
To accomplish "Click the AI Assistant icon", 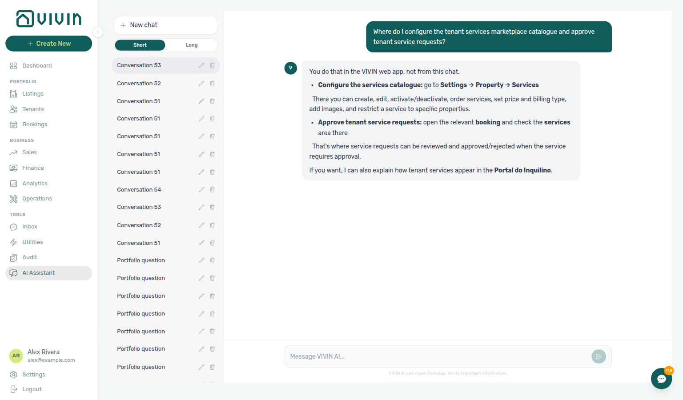I will point(14,273).
